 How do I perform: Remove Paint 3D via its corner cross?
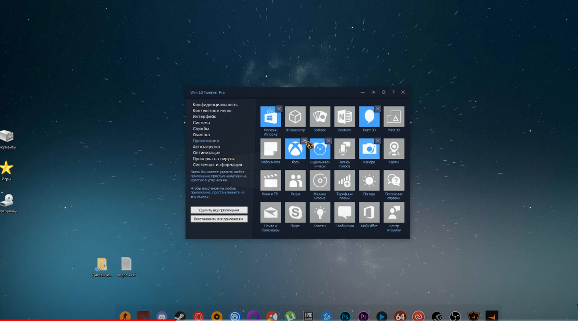[x=378, y=109]
